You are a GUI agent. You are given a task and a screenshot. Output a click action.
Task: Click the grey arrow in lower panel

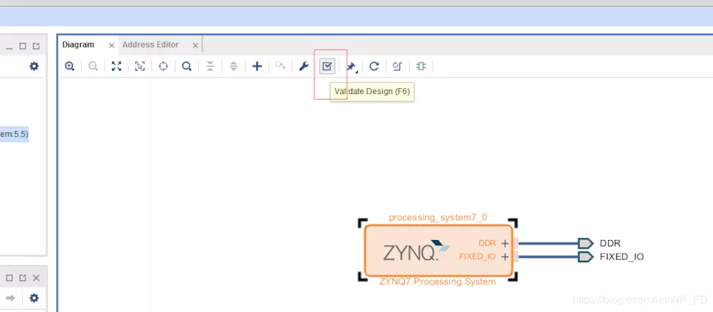click(x=11, y=298)
